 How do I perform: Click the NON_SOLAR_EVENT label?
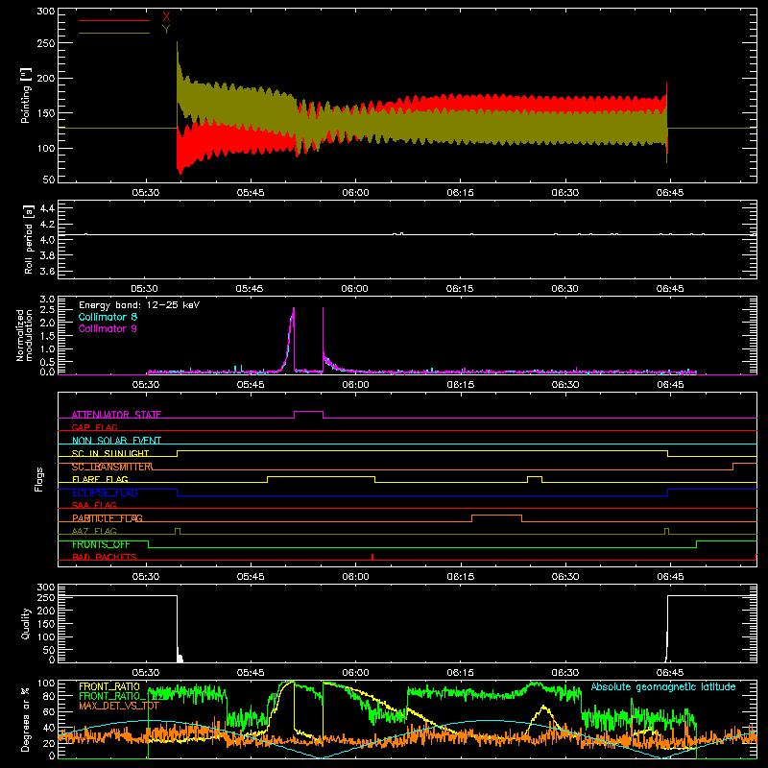point(116,441)
